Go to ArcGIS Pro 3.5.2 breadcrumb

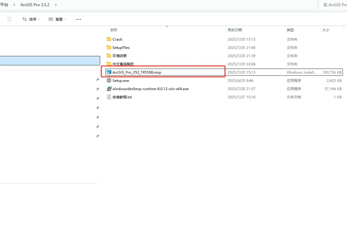pyautogui.click(x=35, y=4)
